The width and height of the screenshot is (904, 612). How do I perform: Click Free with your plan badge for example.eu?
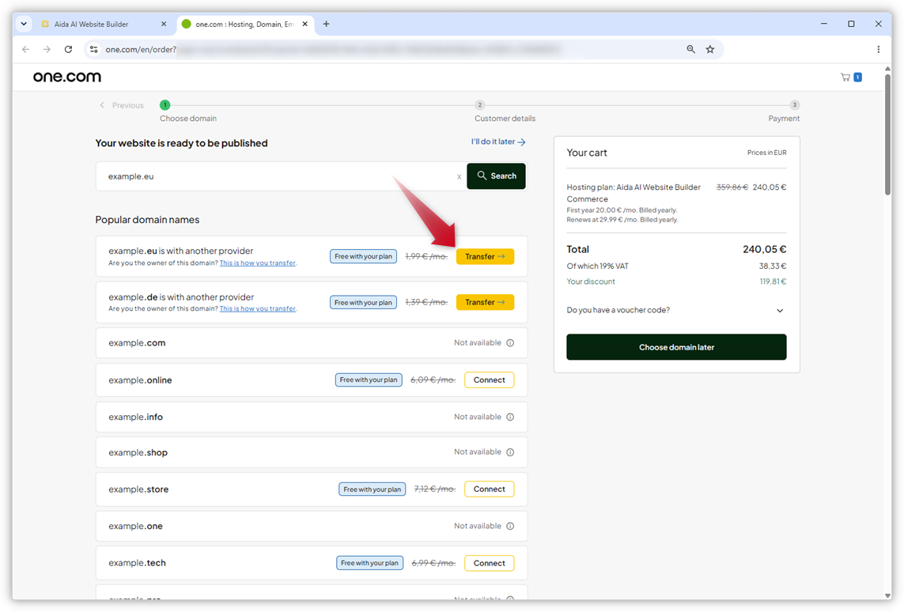click(x=363, y=256)
